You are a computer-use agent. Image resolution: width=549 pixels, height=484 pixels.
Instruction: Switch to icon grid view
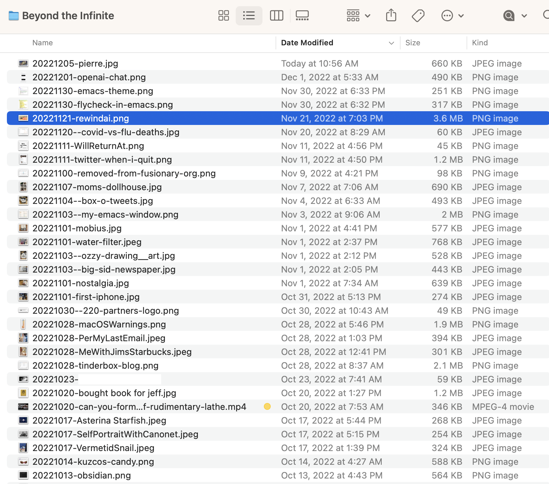pyautogui.click(x=223, y=15)
